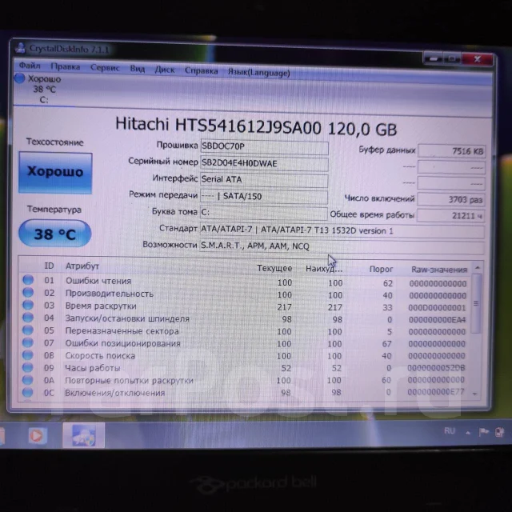Viewport: 512px width, 512px height.
Task: Select the C: disk status circle icon
Action: [x=19, y=78]
